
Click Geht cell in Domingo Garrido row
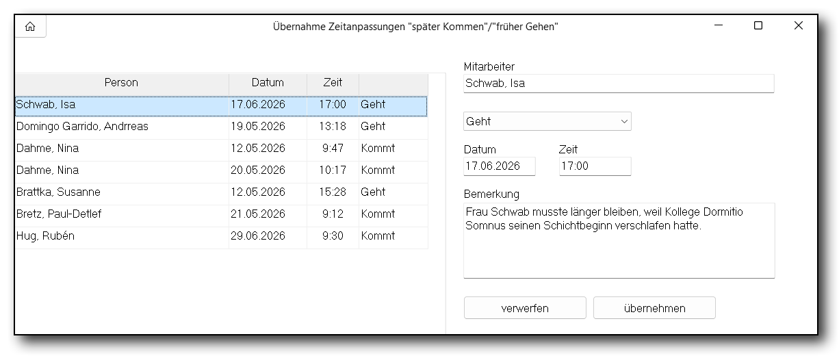click(x=393, y=127)
